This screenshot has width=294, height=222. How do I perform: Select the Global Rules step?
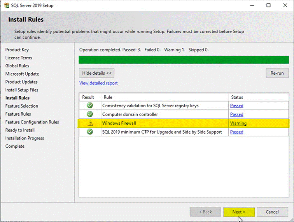17,66
